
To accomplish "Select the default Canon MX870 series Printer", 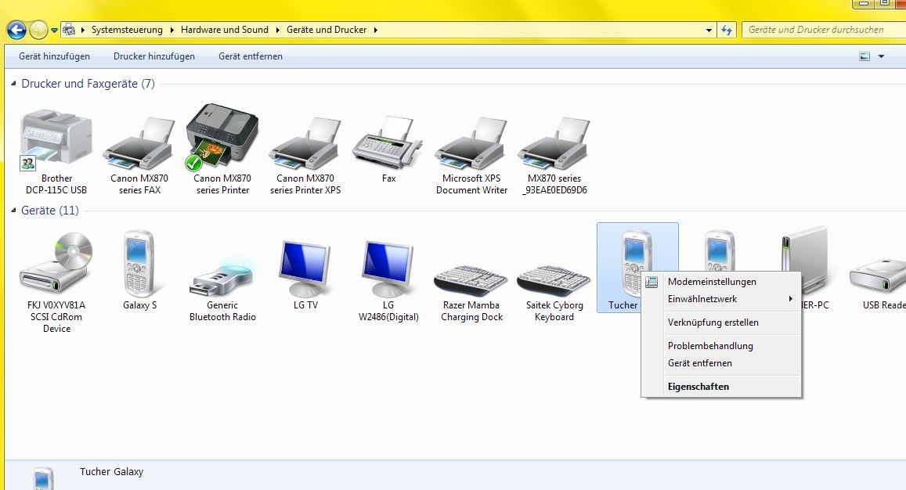I will 222,138.
